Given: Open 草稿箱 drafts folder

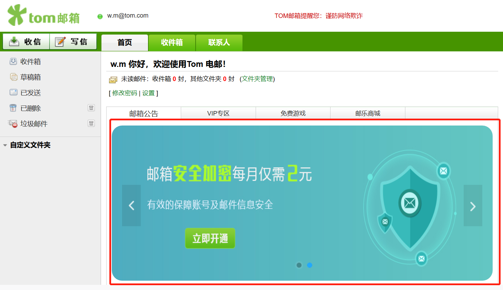Looking at the screenshot, I should pos(30,77).
